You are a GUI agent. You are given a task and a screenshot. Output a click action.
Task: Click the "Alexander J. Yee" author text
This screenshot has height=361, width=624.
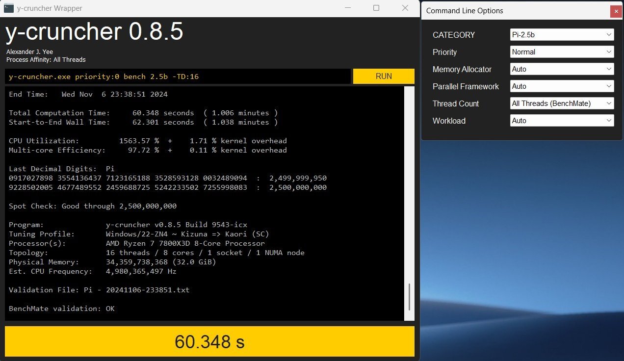click(29, 52)
